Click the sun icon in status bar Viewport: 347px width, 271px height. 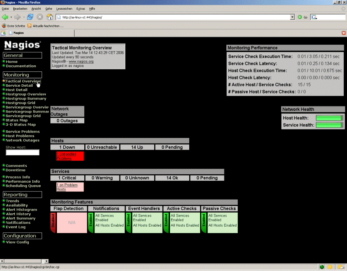click(x=330, y=267)
